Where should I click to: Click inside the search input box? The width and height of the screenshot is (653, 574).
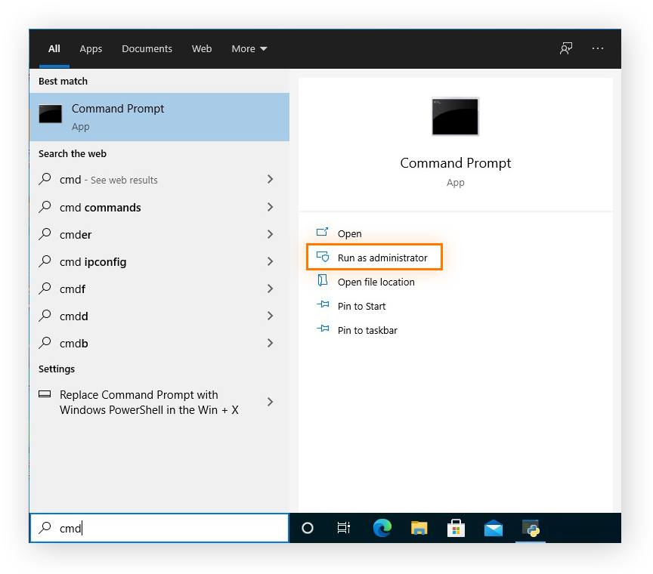(159, 528)
